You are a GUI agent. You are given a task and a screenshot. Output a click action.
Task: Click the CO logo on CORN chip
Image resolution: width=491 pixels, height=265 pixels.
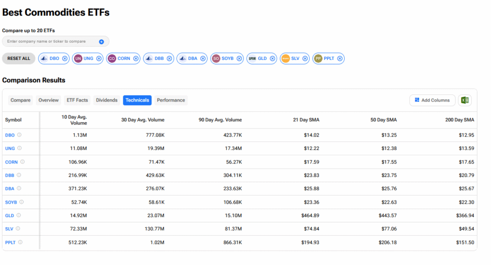pyautogui.click(x=112, y=58)
